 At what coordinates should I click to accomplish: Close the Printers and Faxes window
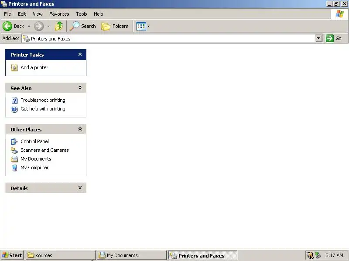pyautogui.click(x=344, y=4)
